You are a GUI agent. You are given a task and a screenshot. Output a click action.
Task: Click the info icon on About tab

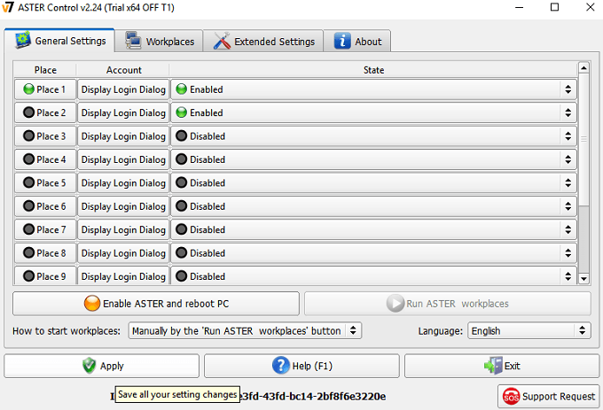[x=342, y=41]
